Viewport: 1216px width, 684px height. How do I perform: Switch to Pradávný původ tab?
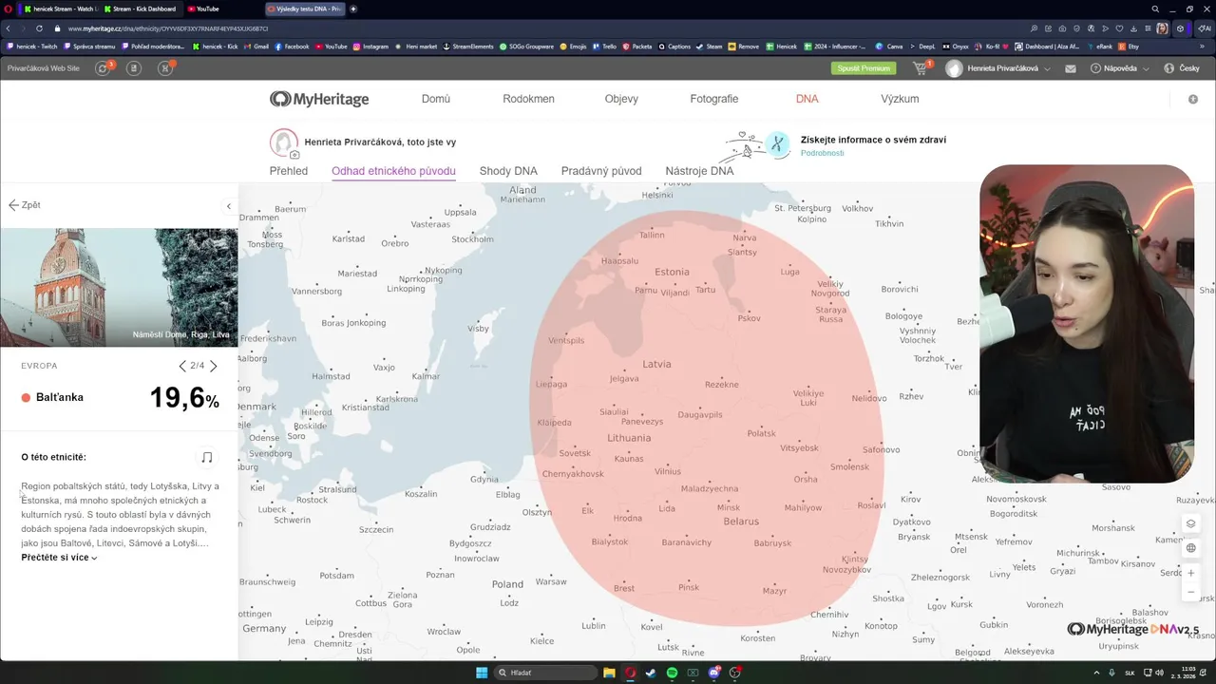click(x=601, y=171)
